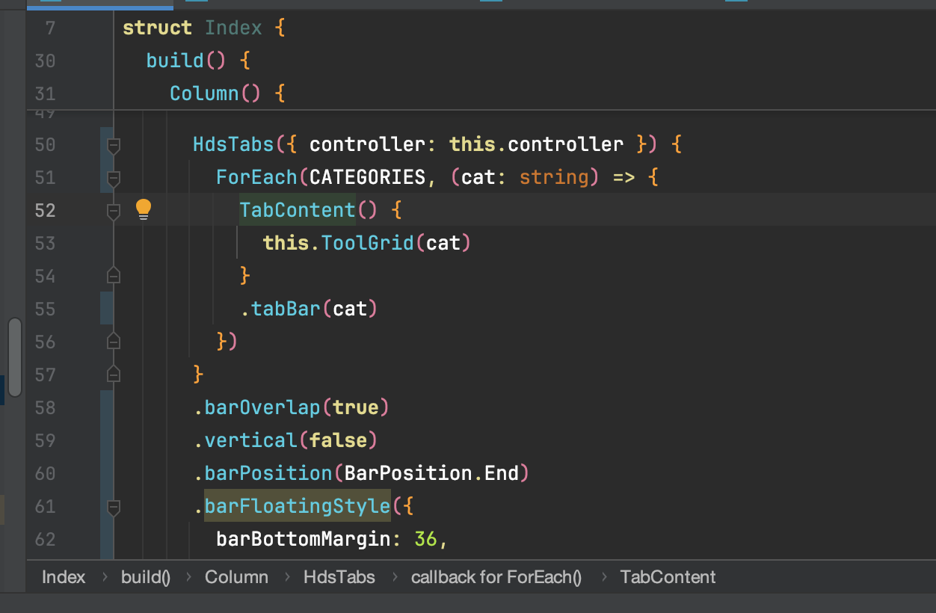Click .barPosition on line 60

(262, 473)
